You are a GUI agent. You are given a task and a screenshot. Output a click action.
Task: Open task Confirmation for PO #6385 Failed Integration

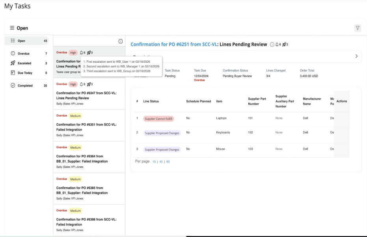89,189
